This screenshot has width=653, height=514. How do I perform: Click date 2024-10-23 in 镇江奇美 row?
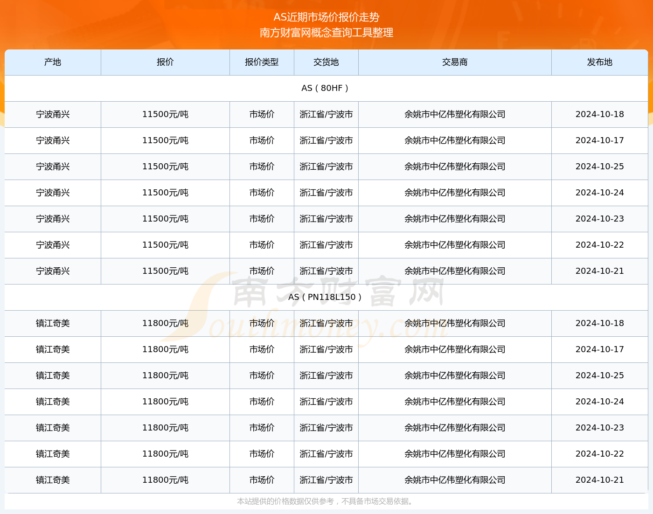click(599, 428)
